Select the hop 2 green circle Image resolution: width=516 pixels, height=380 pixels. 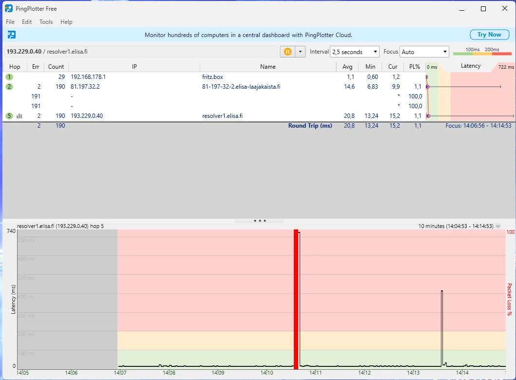9,87
